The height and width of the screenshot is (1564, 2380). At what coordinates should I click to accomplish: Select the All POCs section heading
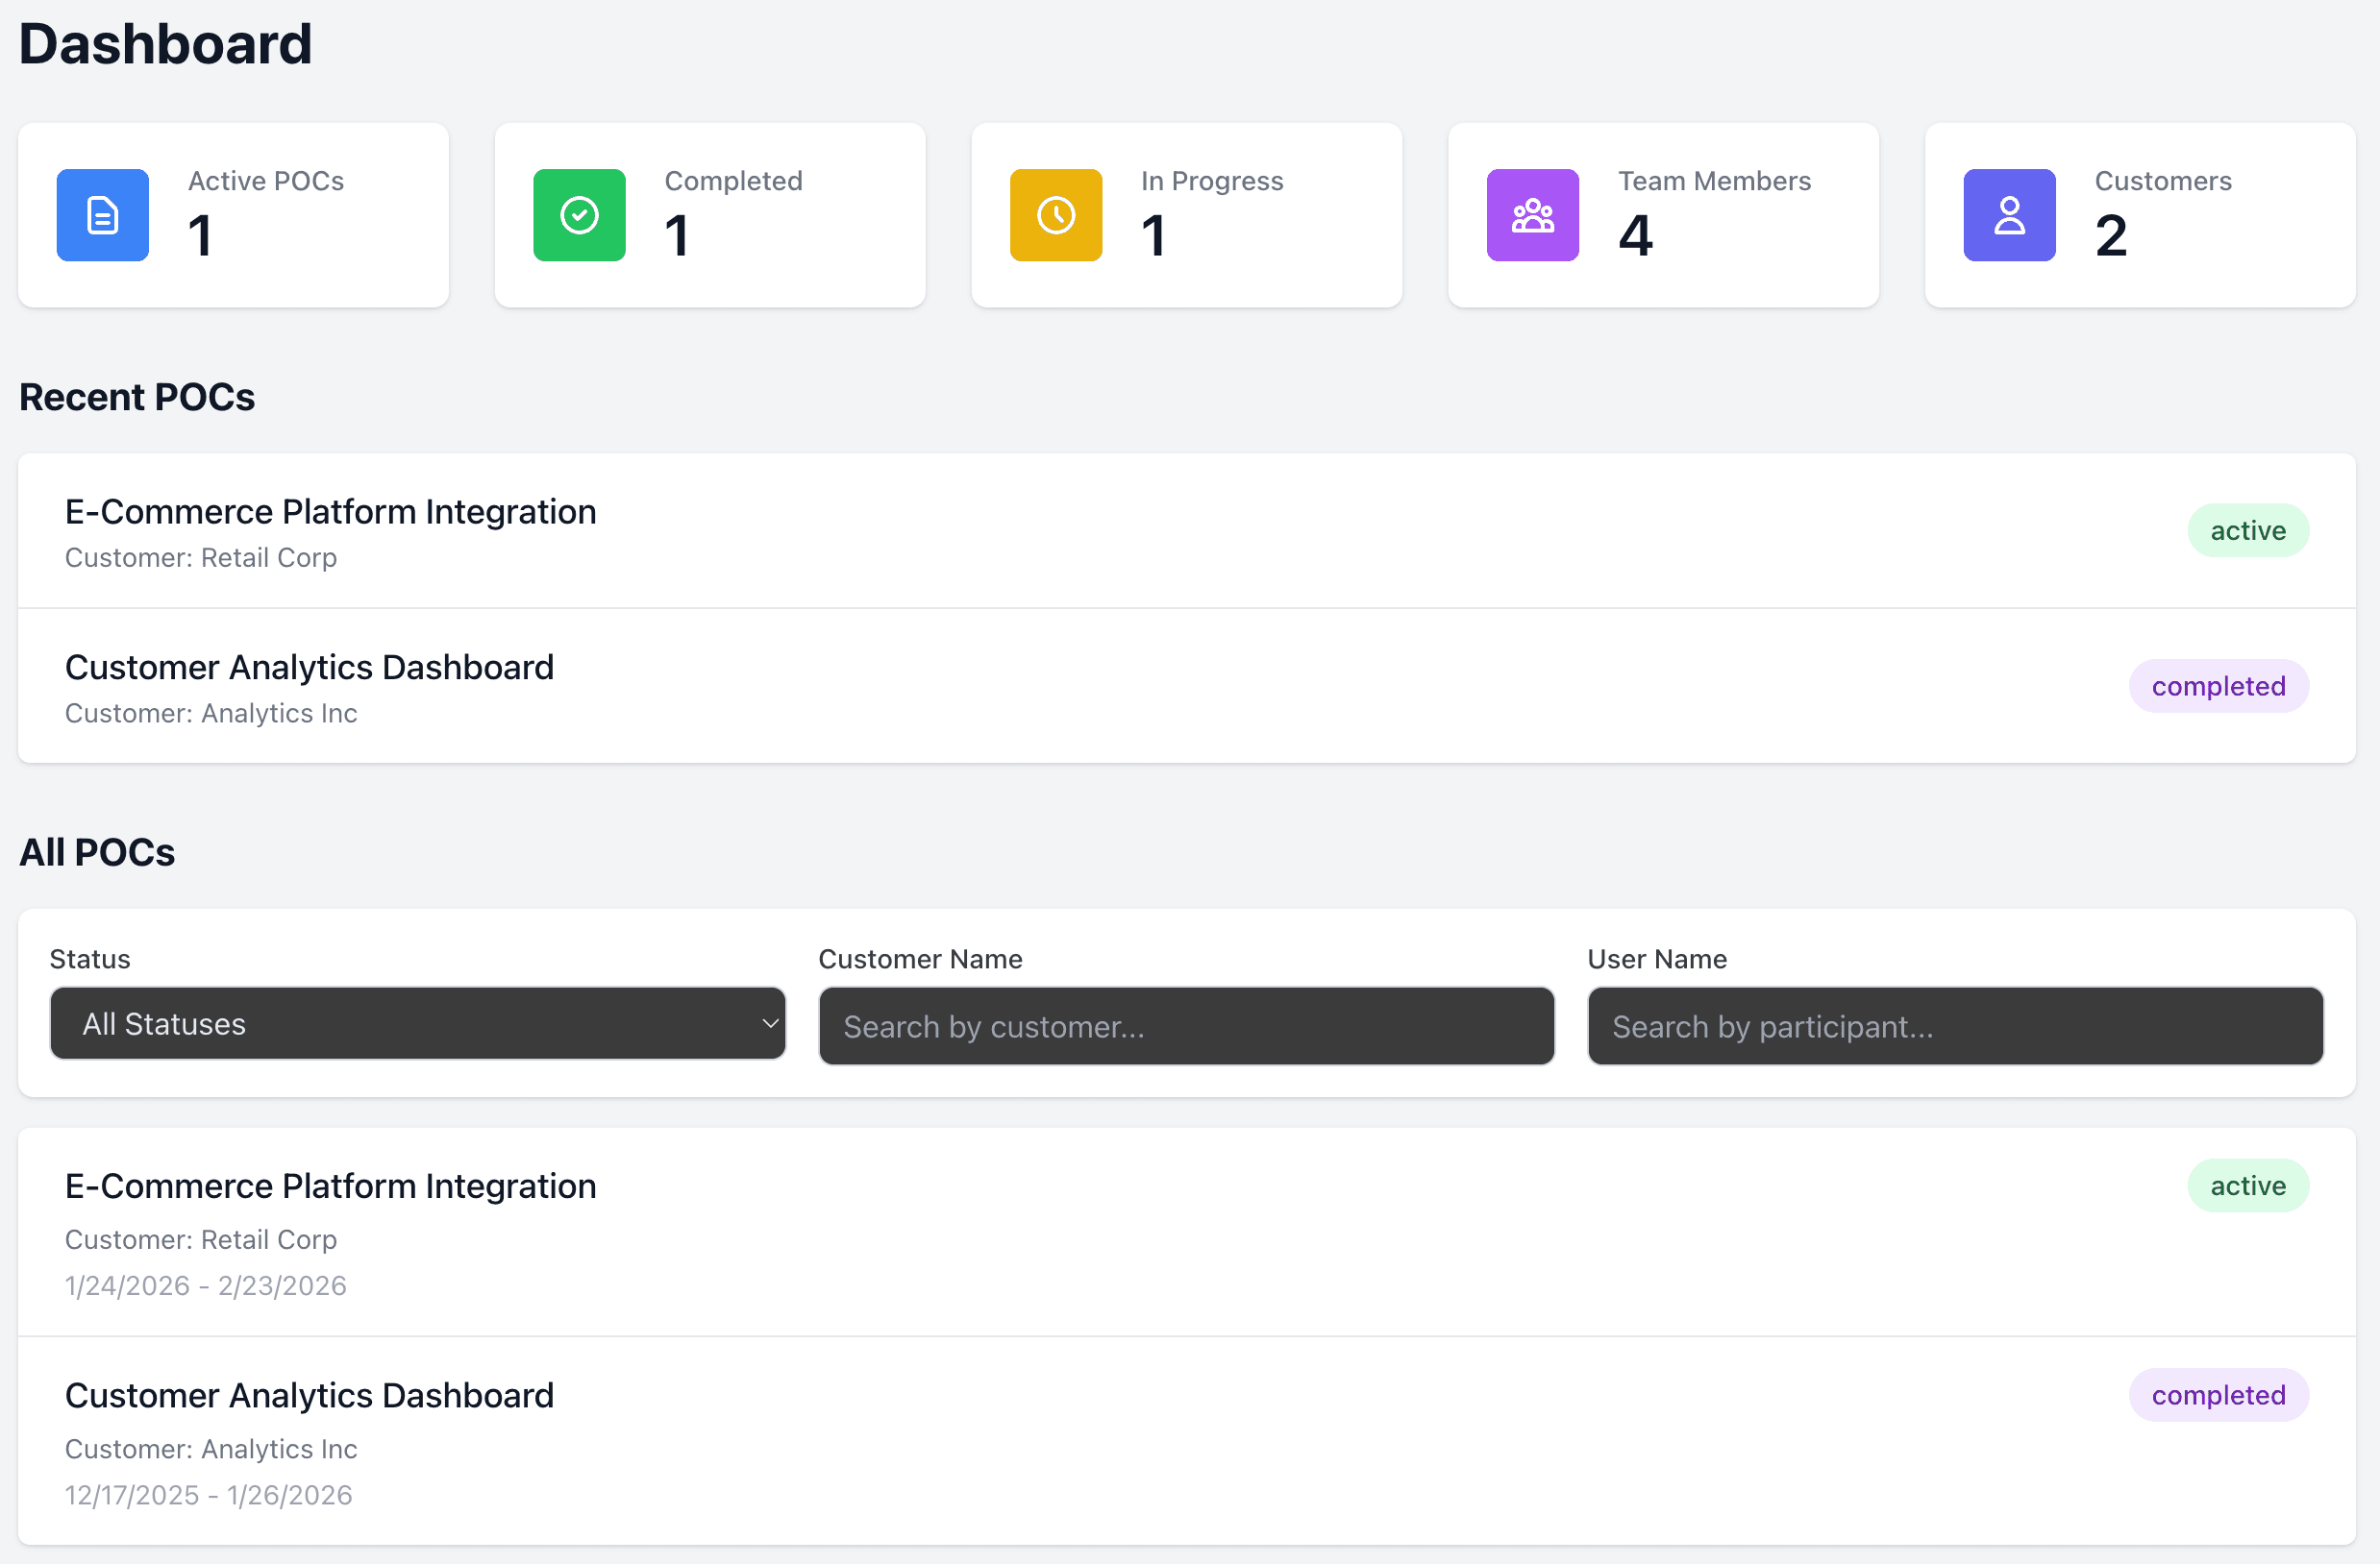(97, 851)
